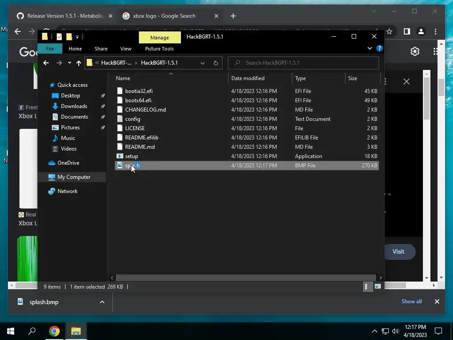
Task: Open Chrome from the taskbar
Action: click(x=54, y=331)
